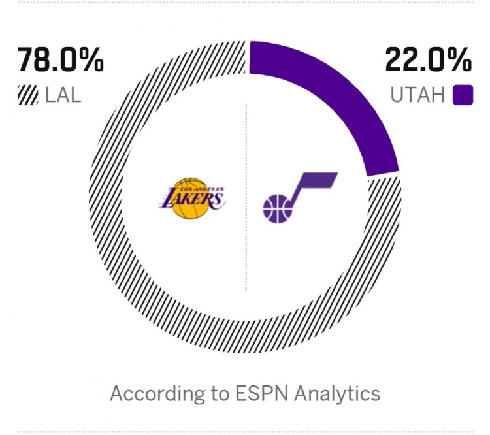Click the dotted border line below the caption
490x435 pixels.
(245, 431)
